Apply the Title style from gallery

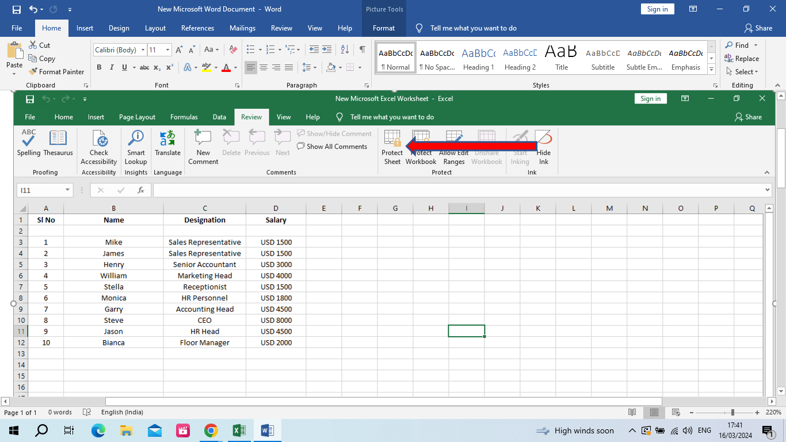point(562,59)
